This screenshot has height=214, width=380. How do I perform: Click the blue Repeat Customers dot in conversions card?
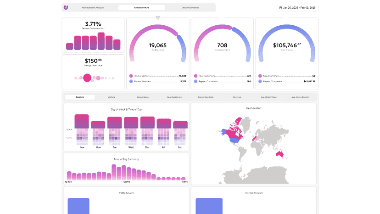pos(196,82)
